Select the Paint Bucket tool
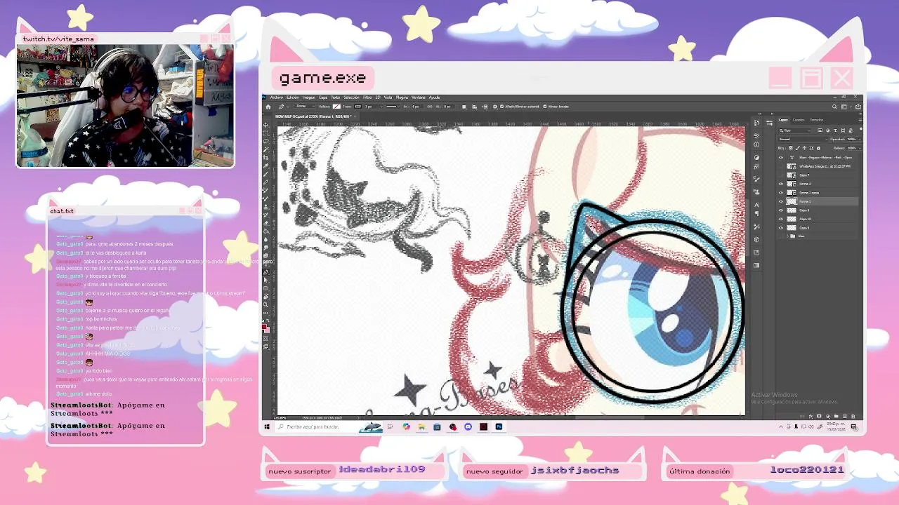This screenshot has width=899, height=505. [265, 231]
